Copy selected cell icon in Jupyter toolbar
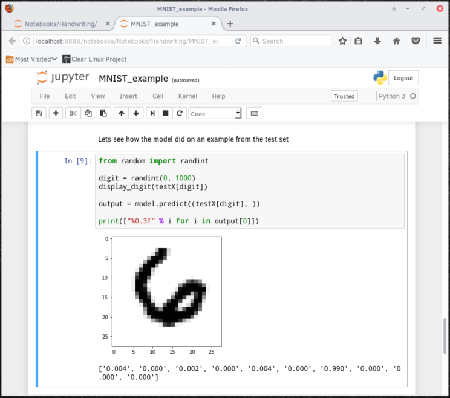The image size is (450, 398). tap(88, 113)
